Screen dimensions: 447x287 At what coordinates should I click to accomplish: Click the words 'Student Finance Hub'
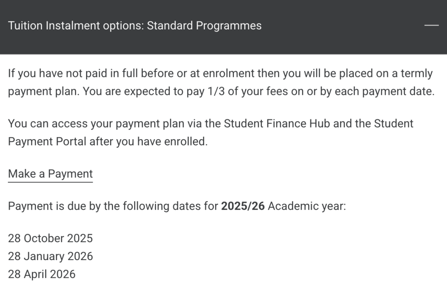[277, 124]
